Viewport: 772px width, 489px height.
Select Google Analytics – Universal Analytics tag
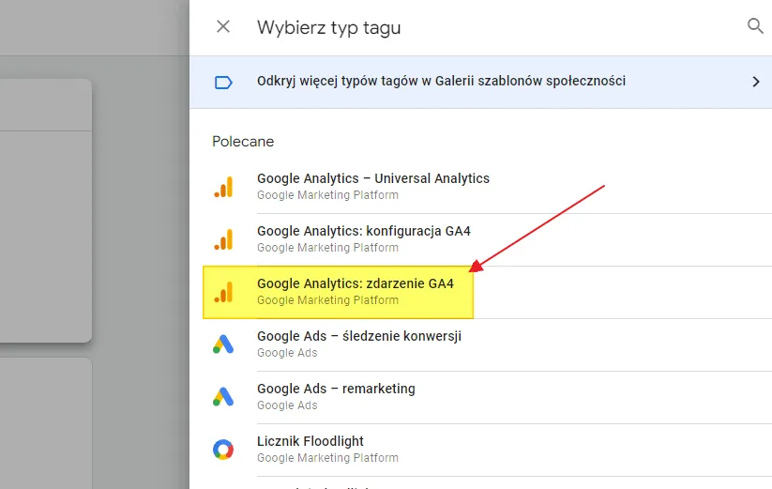(x=373, y=178)
